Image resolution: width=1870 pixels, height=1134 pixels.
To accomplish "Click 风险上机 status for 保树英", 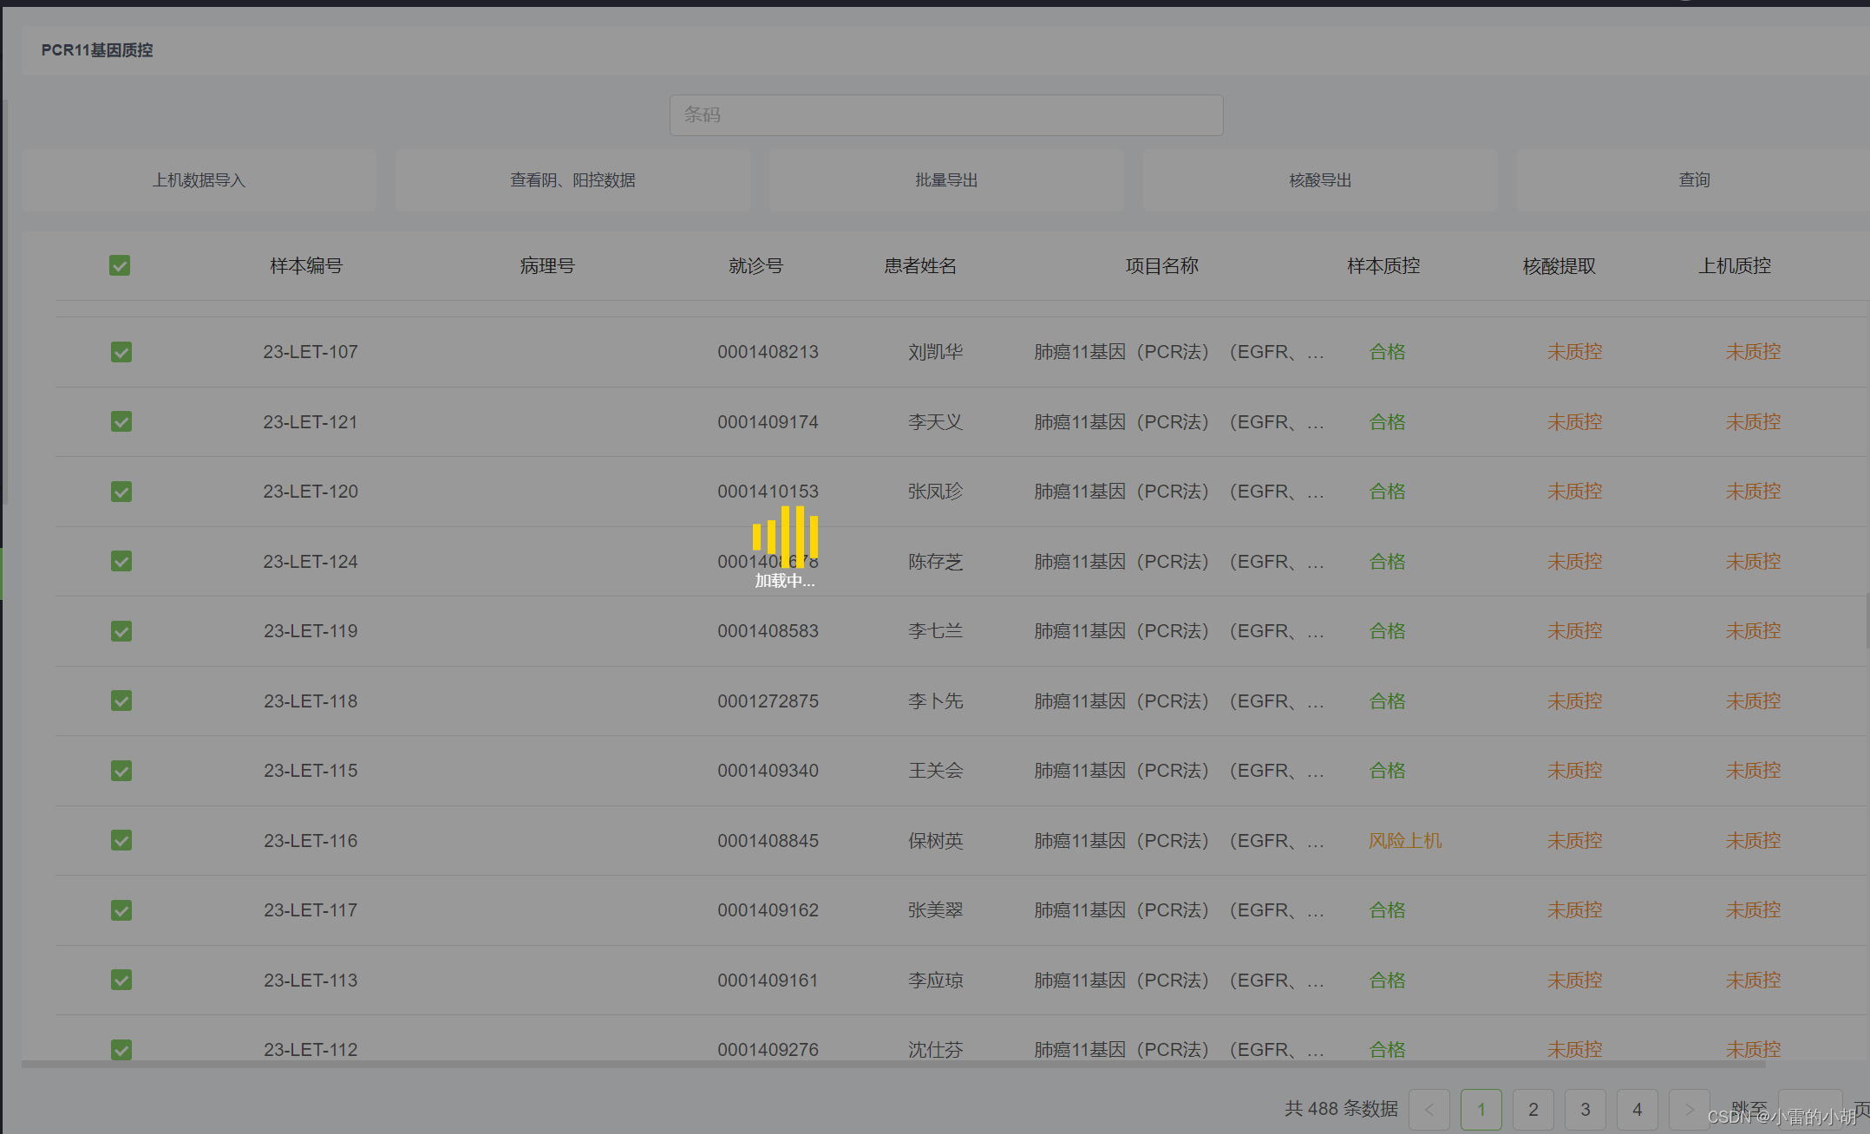I will point(1404,840).
